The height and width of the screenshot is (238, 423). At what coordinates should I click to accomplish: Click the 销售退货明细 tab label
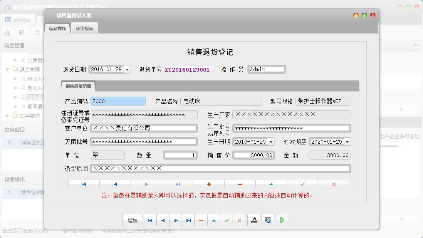(x=79, y=85)
